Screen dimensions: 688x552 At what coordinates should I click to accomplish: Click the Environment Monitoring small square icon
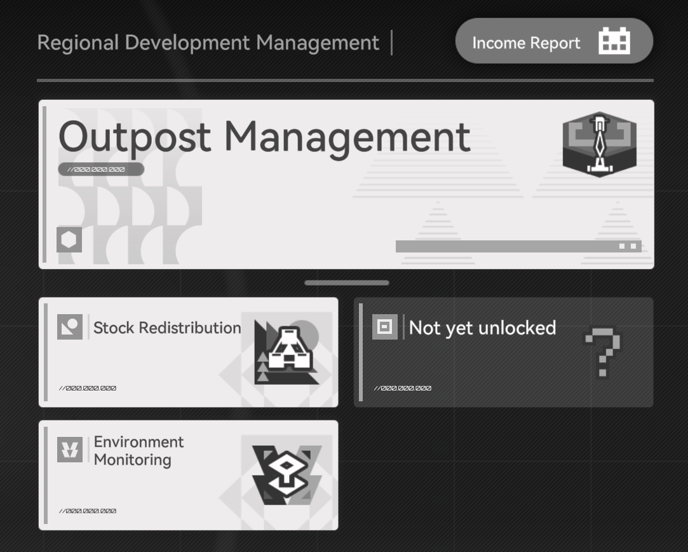[x=70, y=450]
